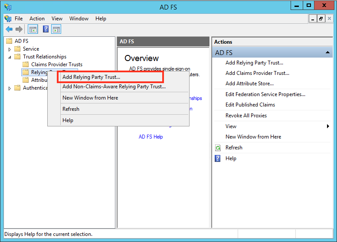Click Add Relying Party Trust in Actions pane
The height and width of the screenshot is (242, 337).
tap(254, 63)
